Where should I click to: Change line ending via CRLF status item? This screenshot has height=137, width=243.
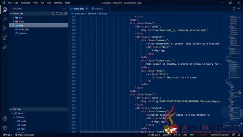[185, 135]
